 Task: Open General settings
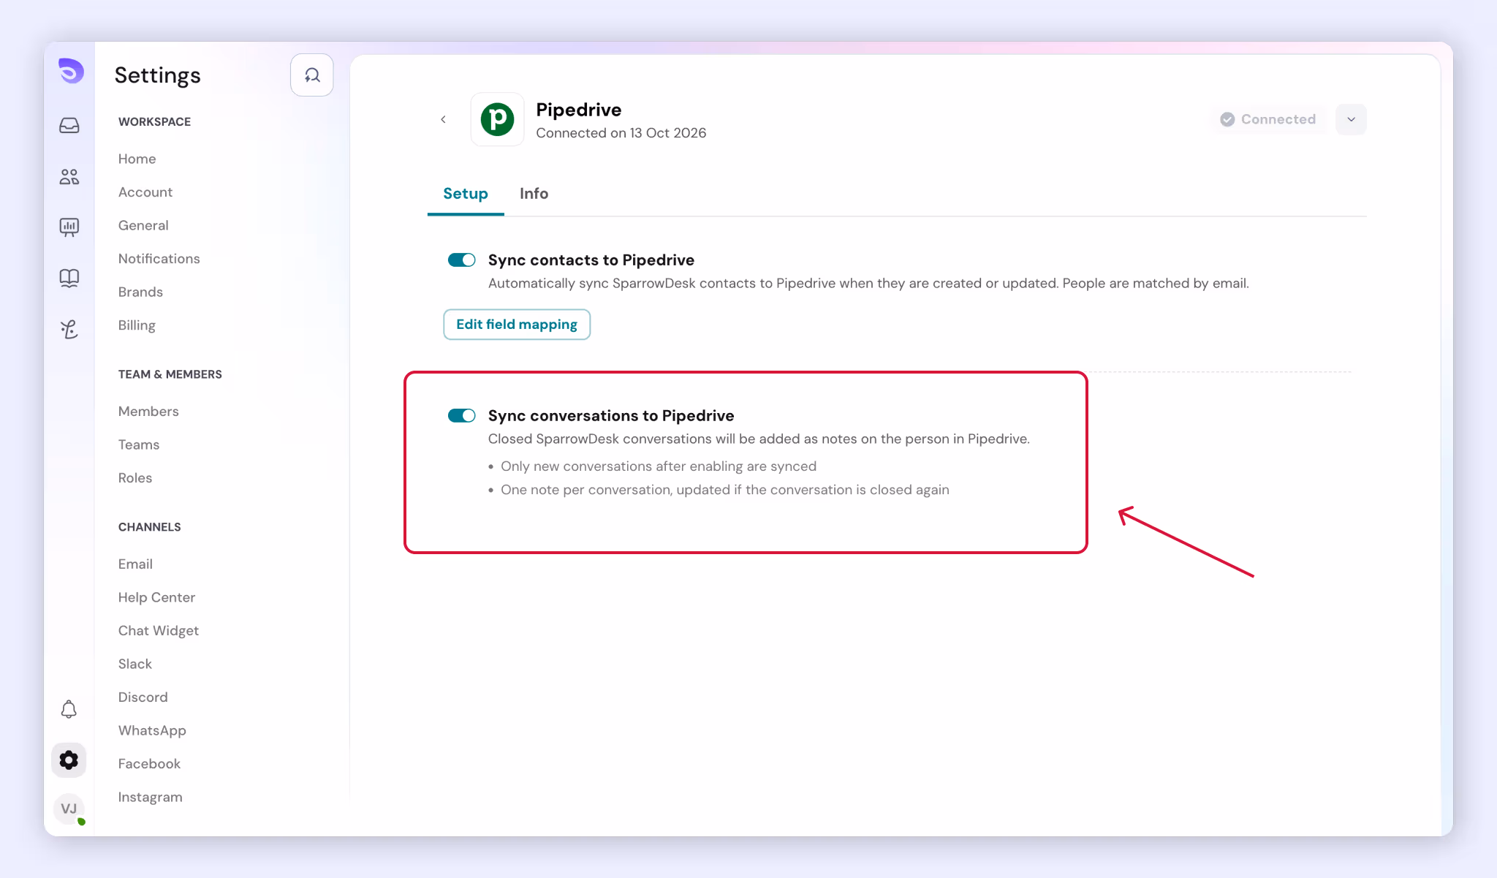tap(143, 225)
